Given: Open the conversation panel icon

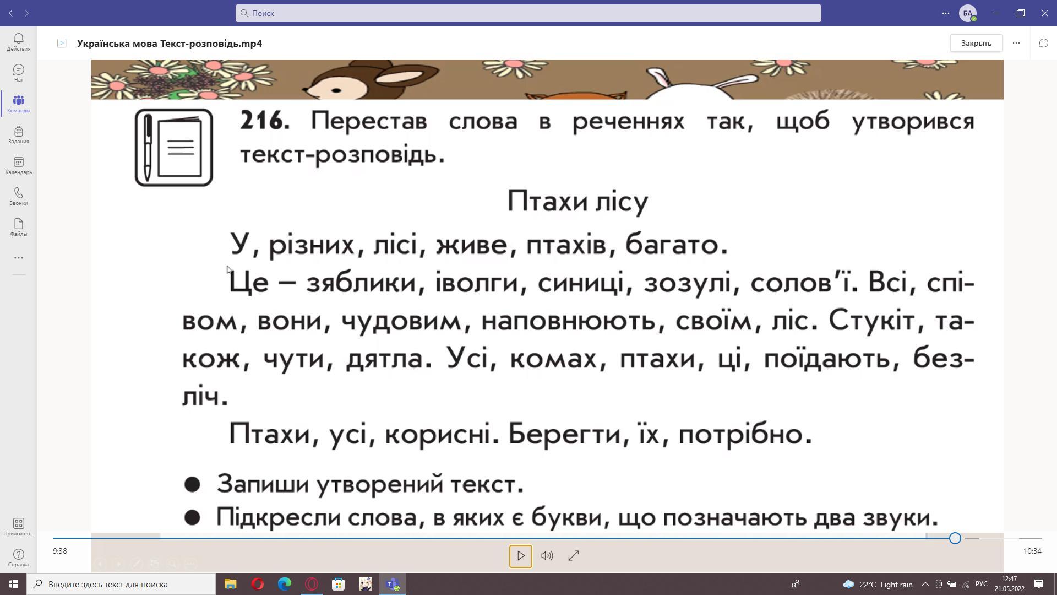Looking at the screenshot, I should click(x=1043, y=43).
